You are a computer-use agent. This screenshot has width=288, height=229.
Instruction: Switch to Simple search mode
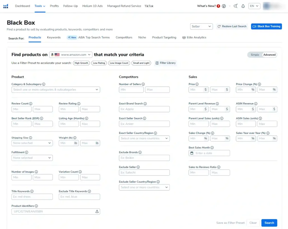(x=255, y=55)
